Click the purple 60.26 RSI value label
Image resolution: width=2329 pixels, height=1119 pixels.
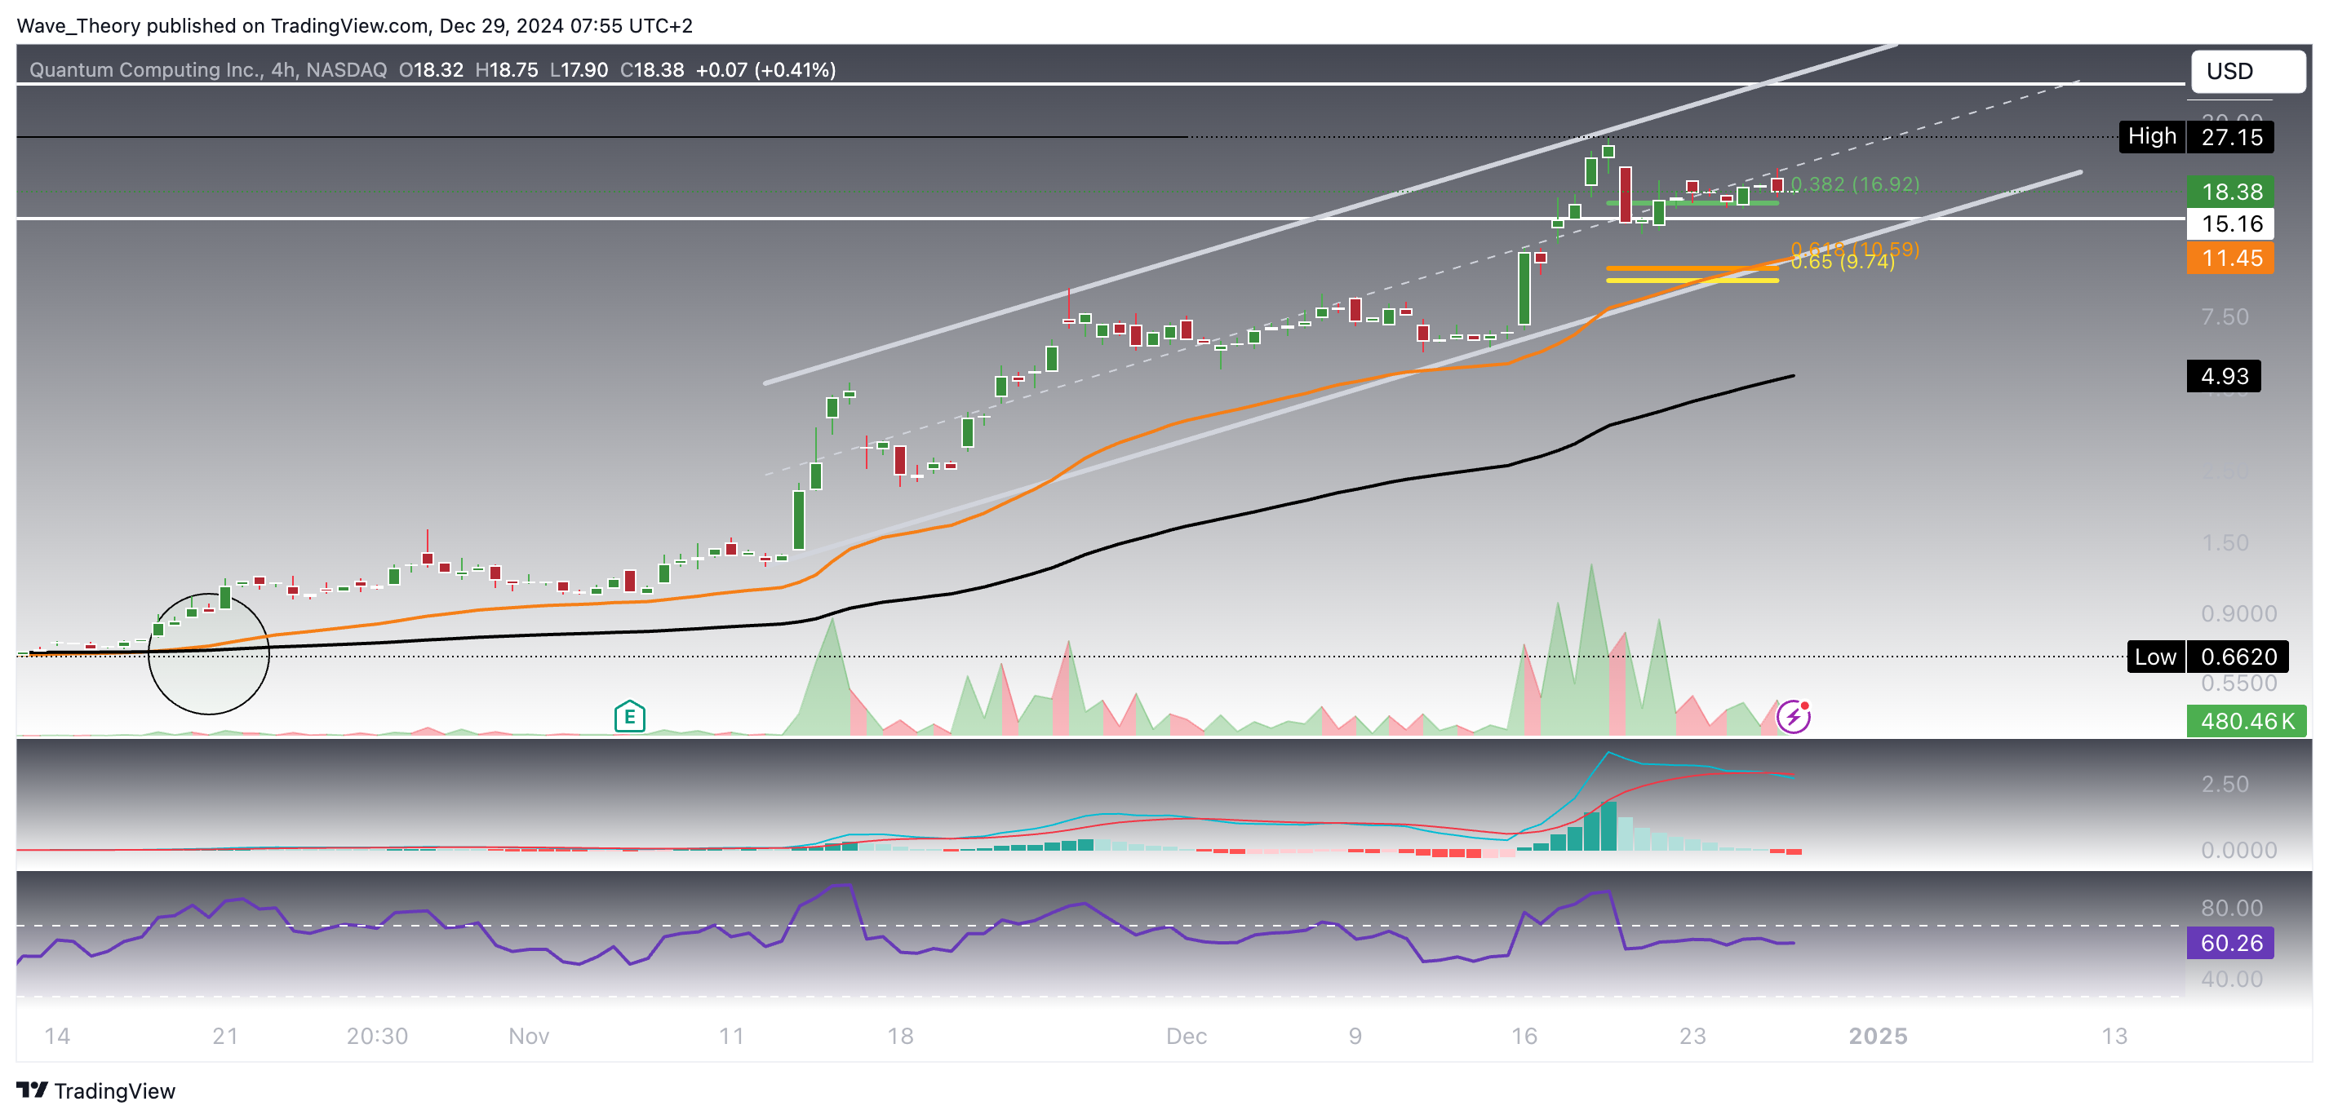coord(2230,943)
